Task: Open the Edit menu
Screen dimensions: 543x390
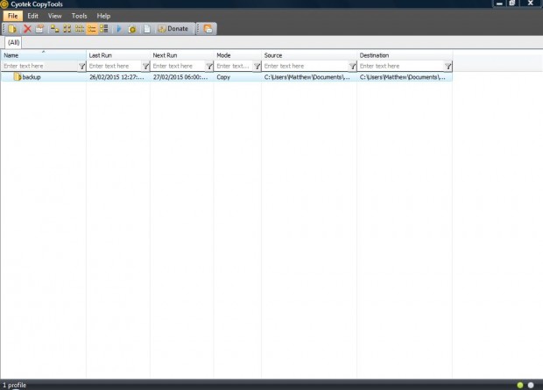Action: pos(33,16)
